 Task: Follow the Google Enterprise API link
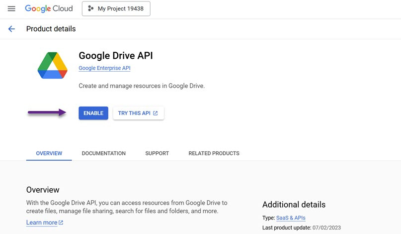104,68
